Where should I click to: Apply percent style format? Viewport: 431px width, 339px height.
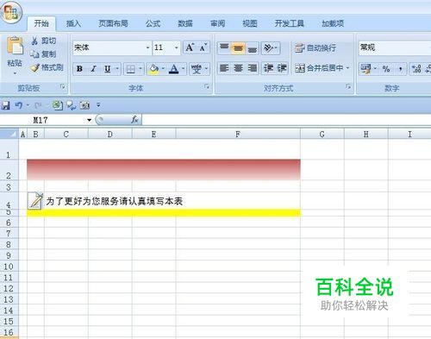(386, 69)
